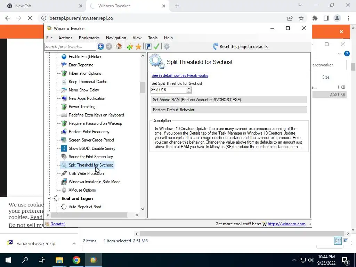The image size is (356, 267).
Task: Open the Actions menu
Action: coord(65,38)
